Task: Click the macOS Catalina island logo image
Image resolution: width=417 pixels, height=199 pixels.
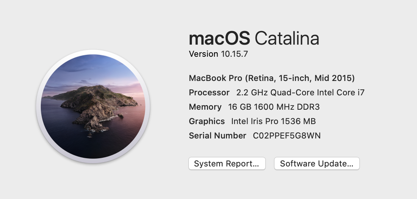Action: pos(93,107)
